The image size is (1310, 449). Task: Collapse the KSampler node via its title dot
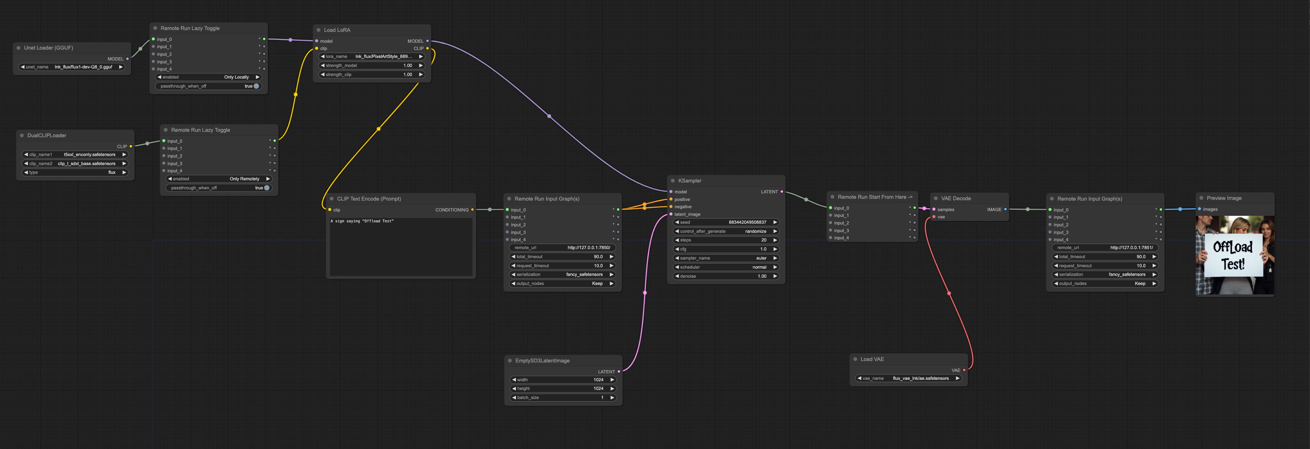click(673, 181)
